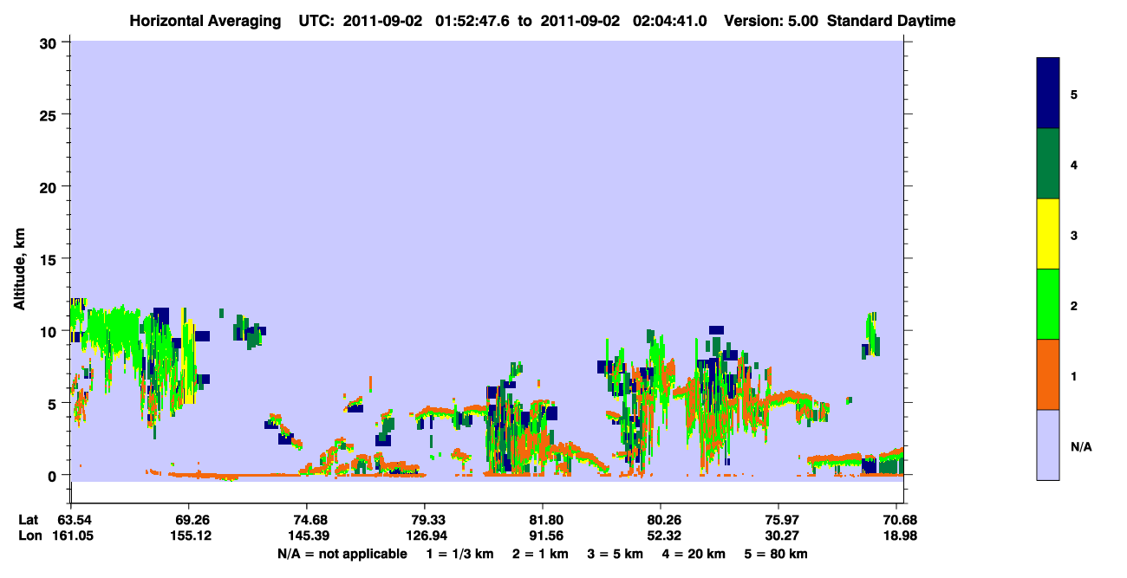The height and width of the screenshot is (578, 1127).
Task: Click the colorbar label '1'
Action: [x=1074, y=375]
